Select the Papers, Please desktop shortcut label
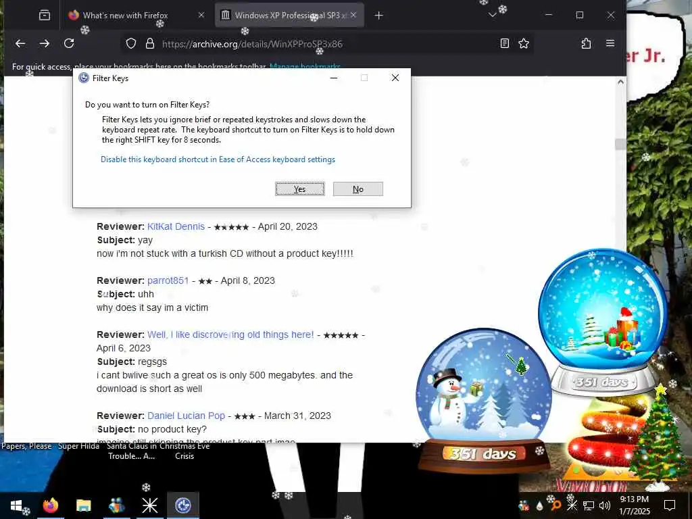Image resolution: width=692 pixels, height=519 pixels. click(26, 446)
